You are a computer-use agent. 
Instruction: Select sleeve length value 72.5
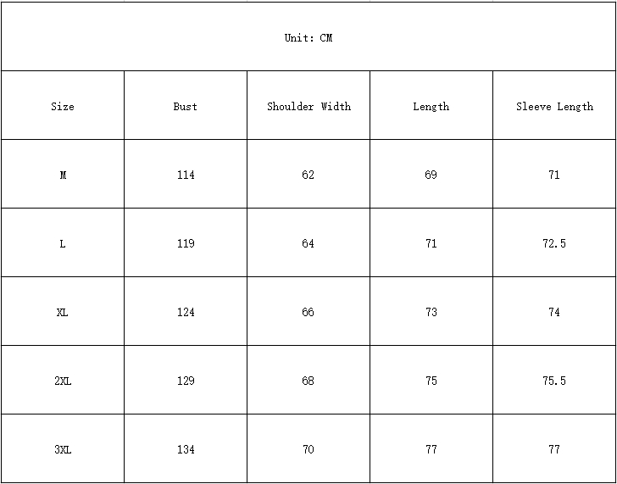(554, 244)
